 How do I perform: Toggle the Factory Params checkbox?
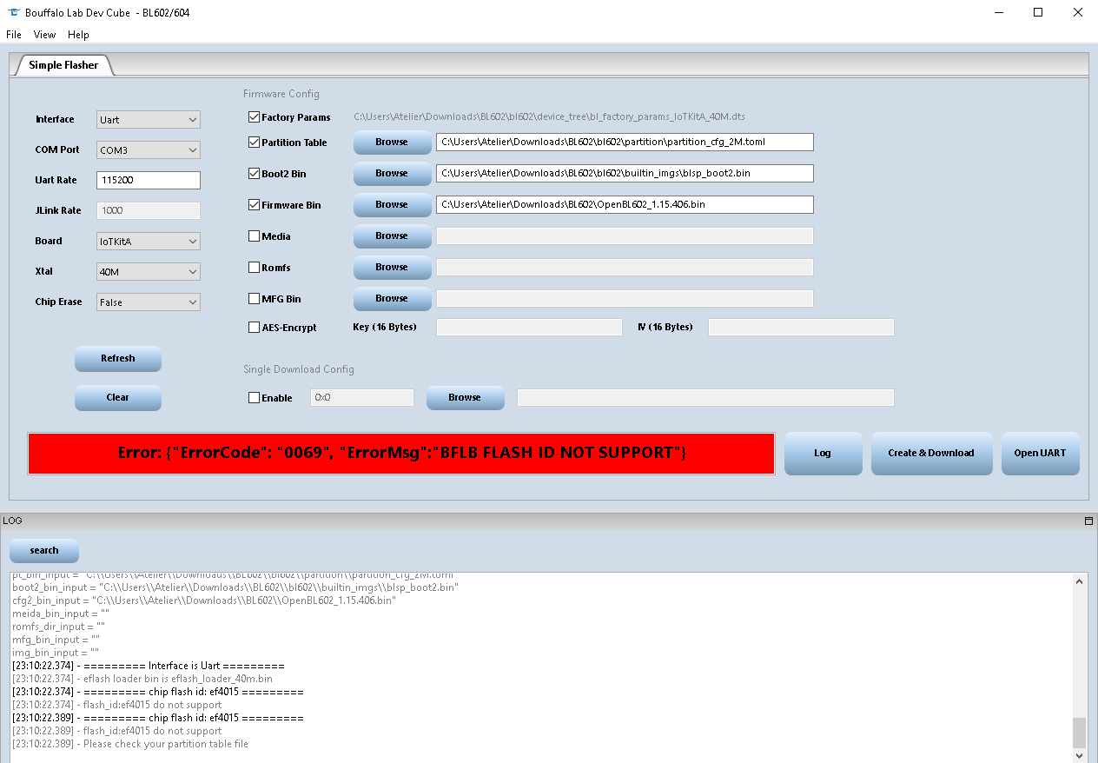[x=254, y=117]
